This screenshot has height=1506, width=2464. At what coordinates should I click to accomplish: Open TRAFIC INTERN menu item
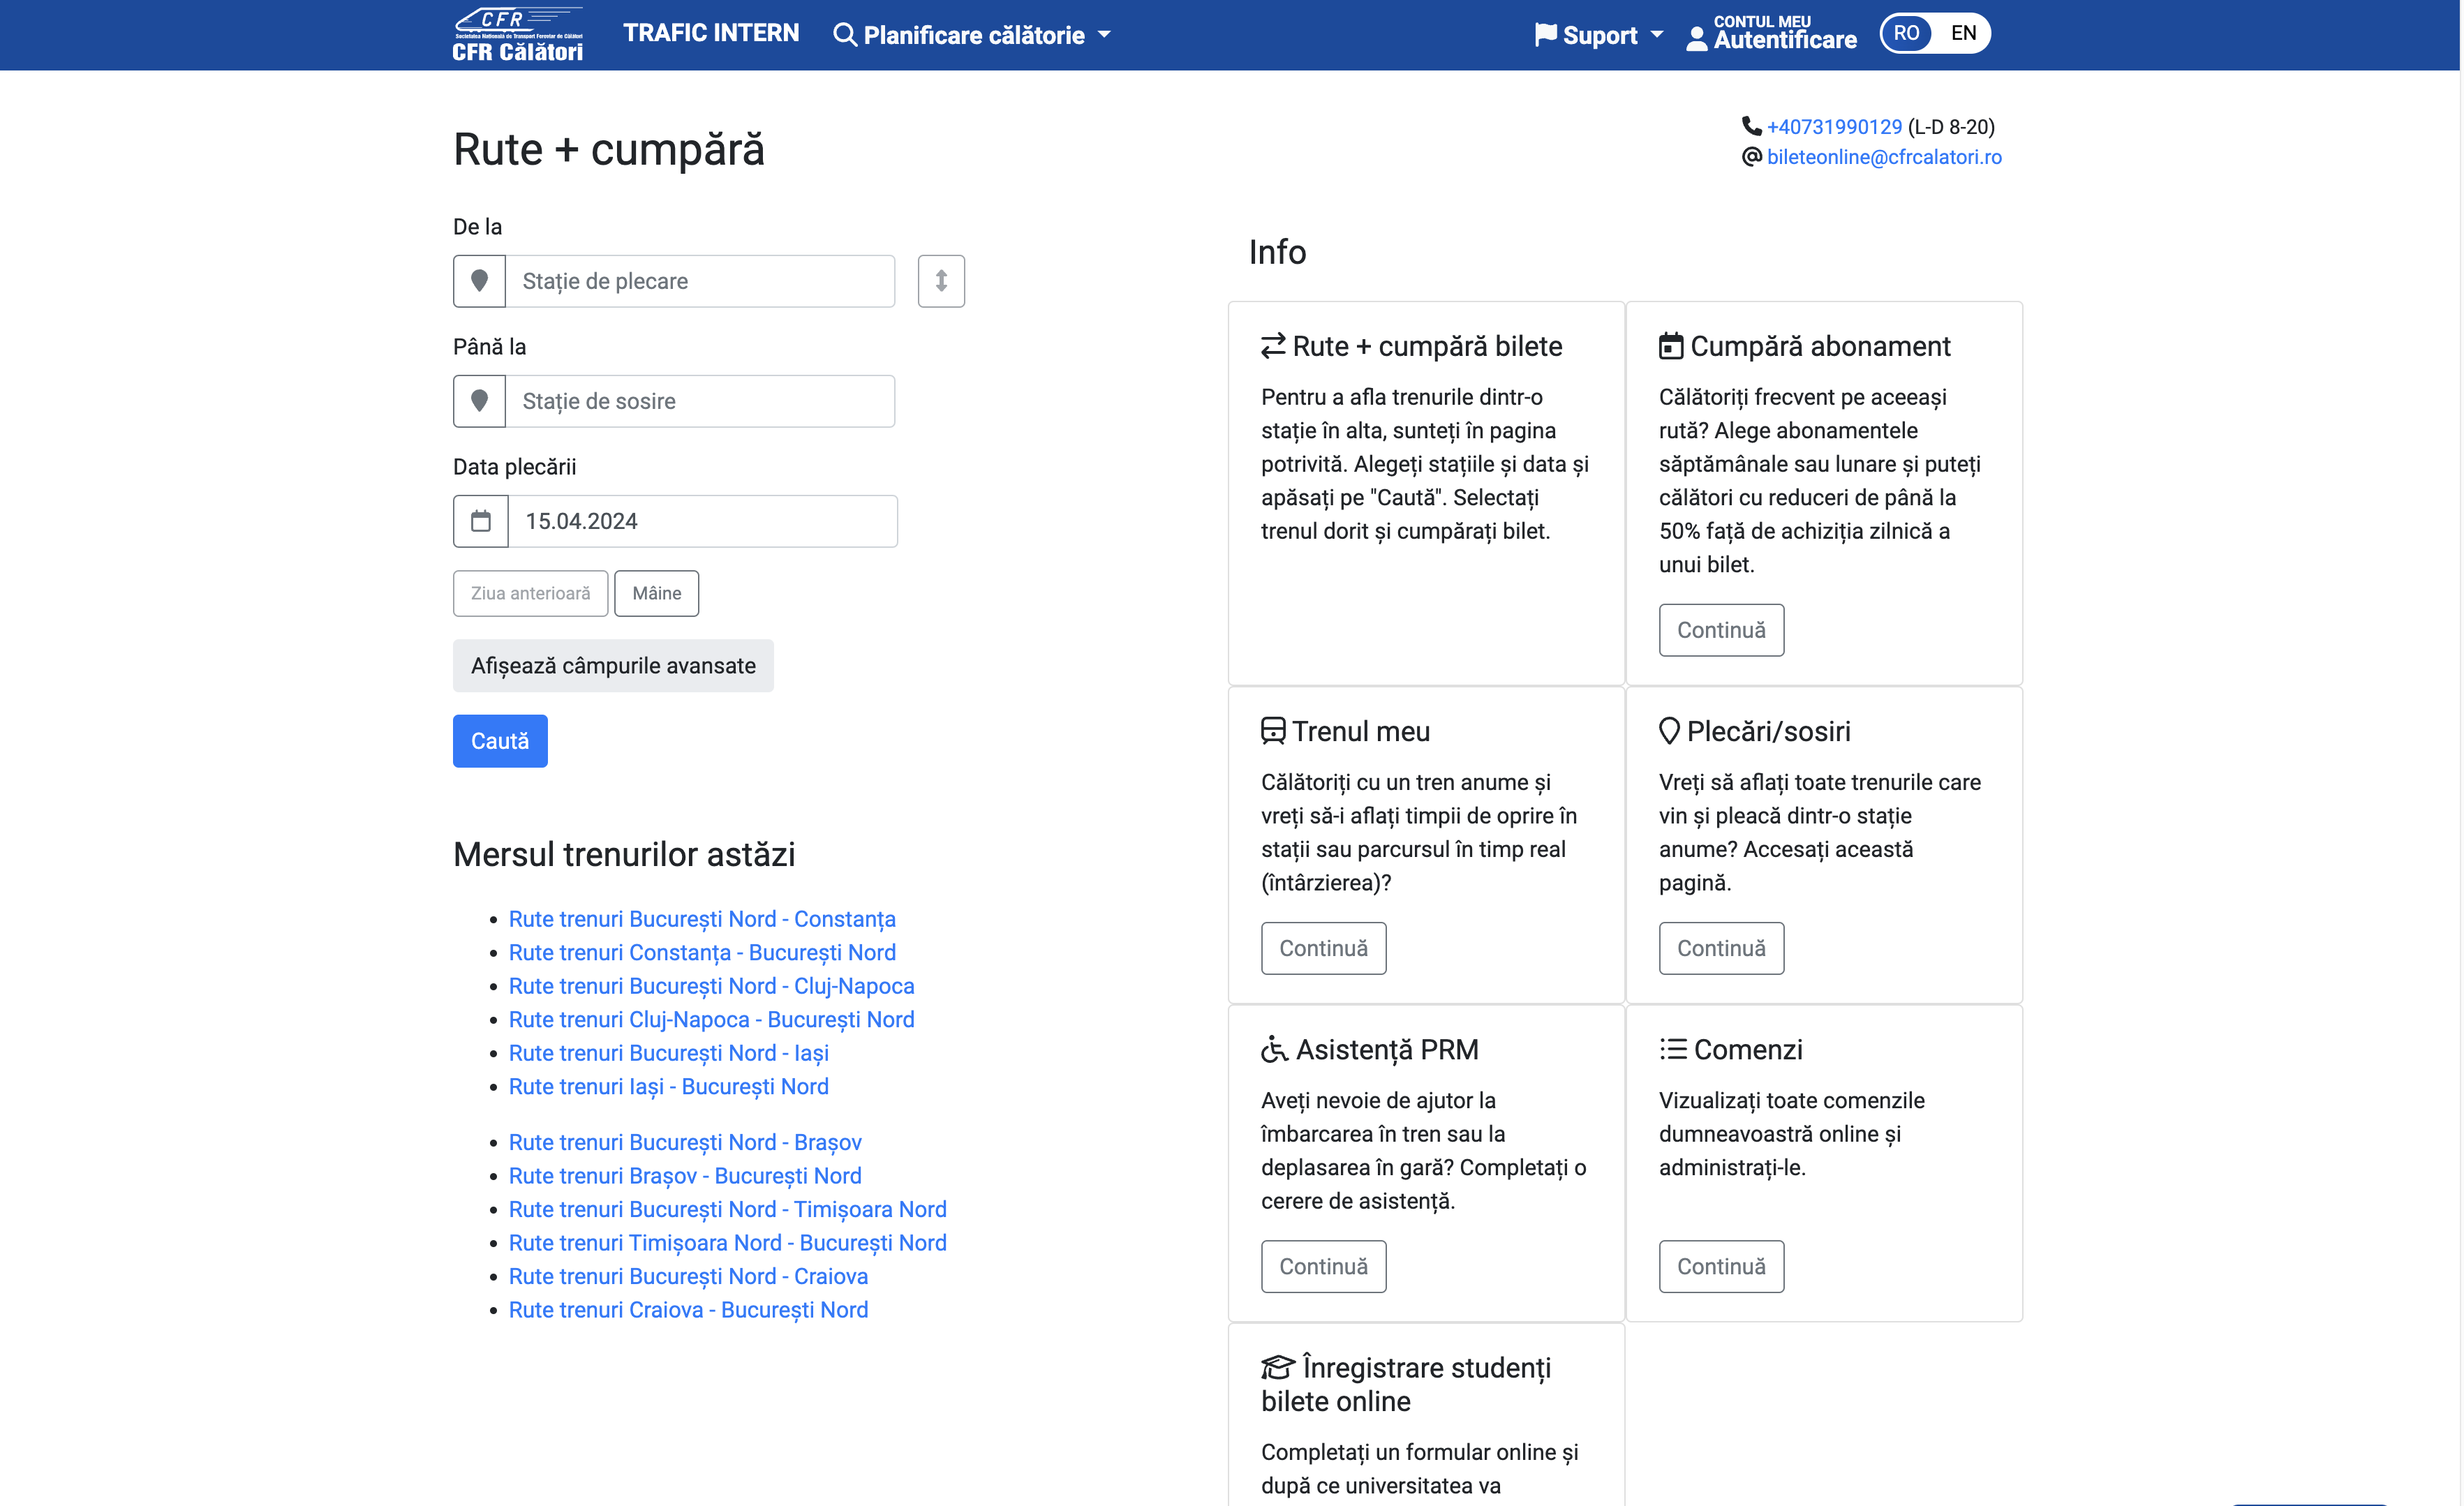click(711, 33)
